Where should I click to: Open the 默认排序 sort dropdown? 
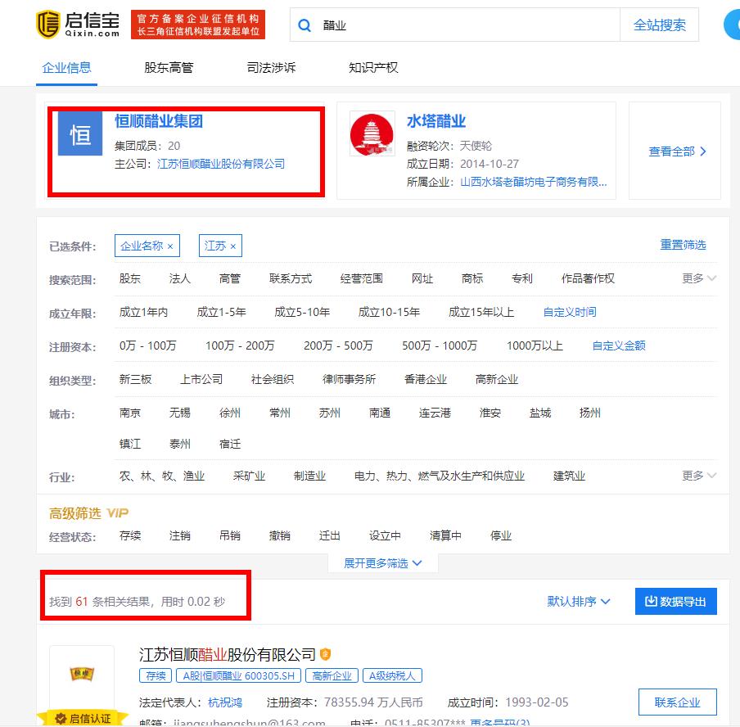tap(578, 601)
